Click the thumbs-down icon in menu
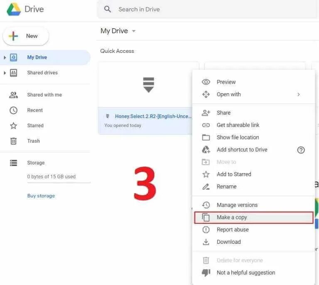319x285 pixels. tap(206, 273)
